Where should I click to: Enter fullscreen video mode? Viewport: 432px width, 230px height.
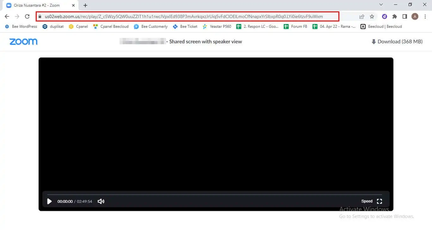[380, 201]
